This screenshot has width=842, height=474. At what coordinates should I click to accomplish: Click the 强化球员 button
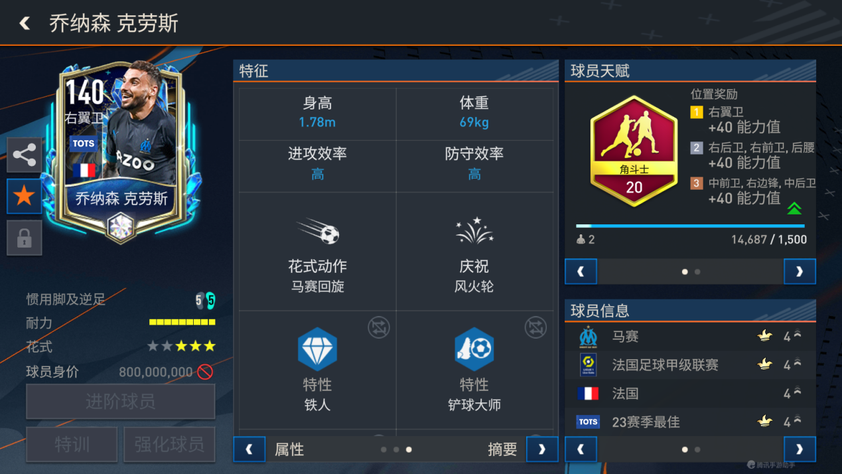(169, 444)
